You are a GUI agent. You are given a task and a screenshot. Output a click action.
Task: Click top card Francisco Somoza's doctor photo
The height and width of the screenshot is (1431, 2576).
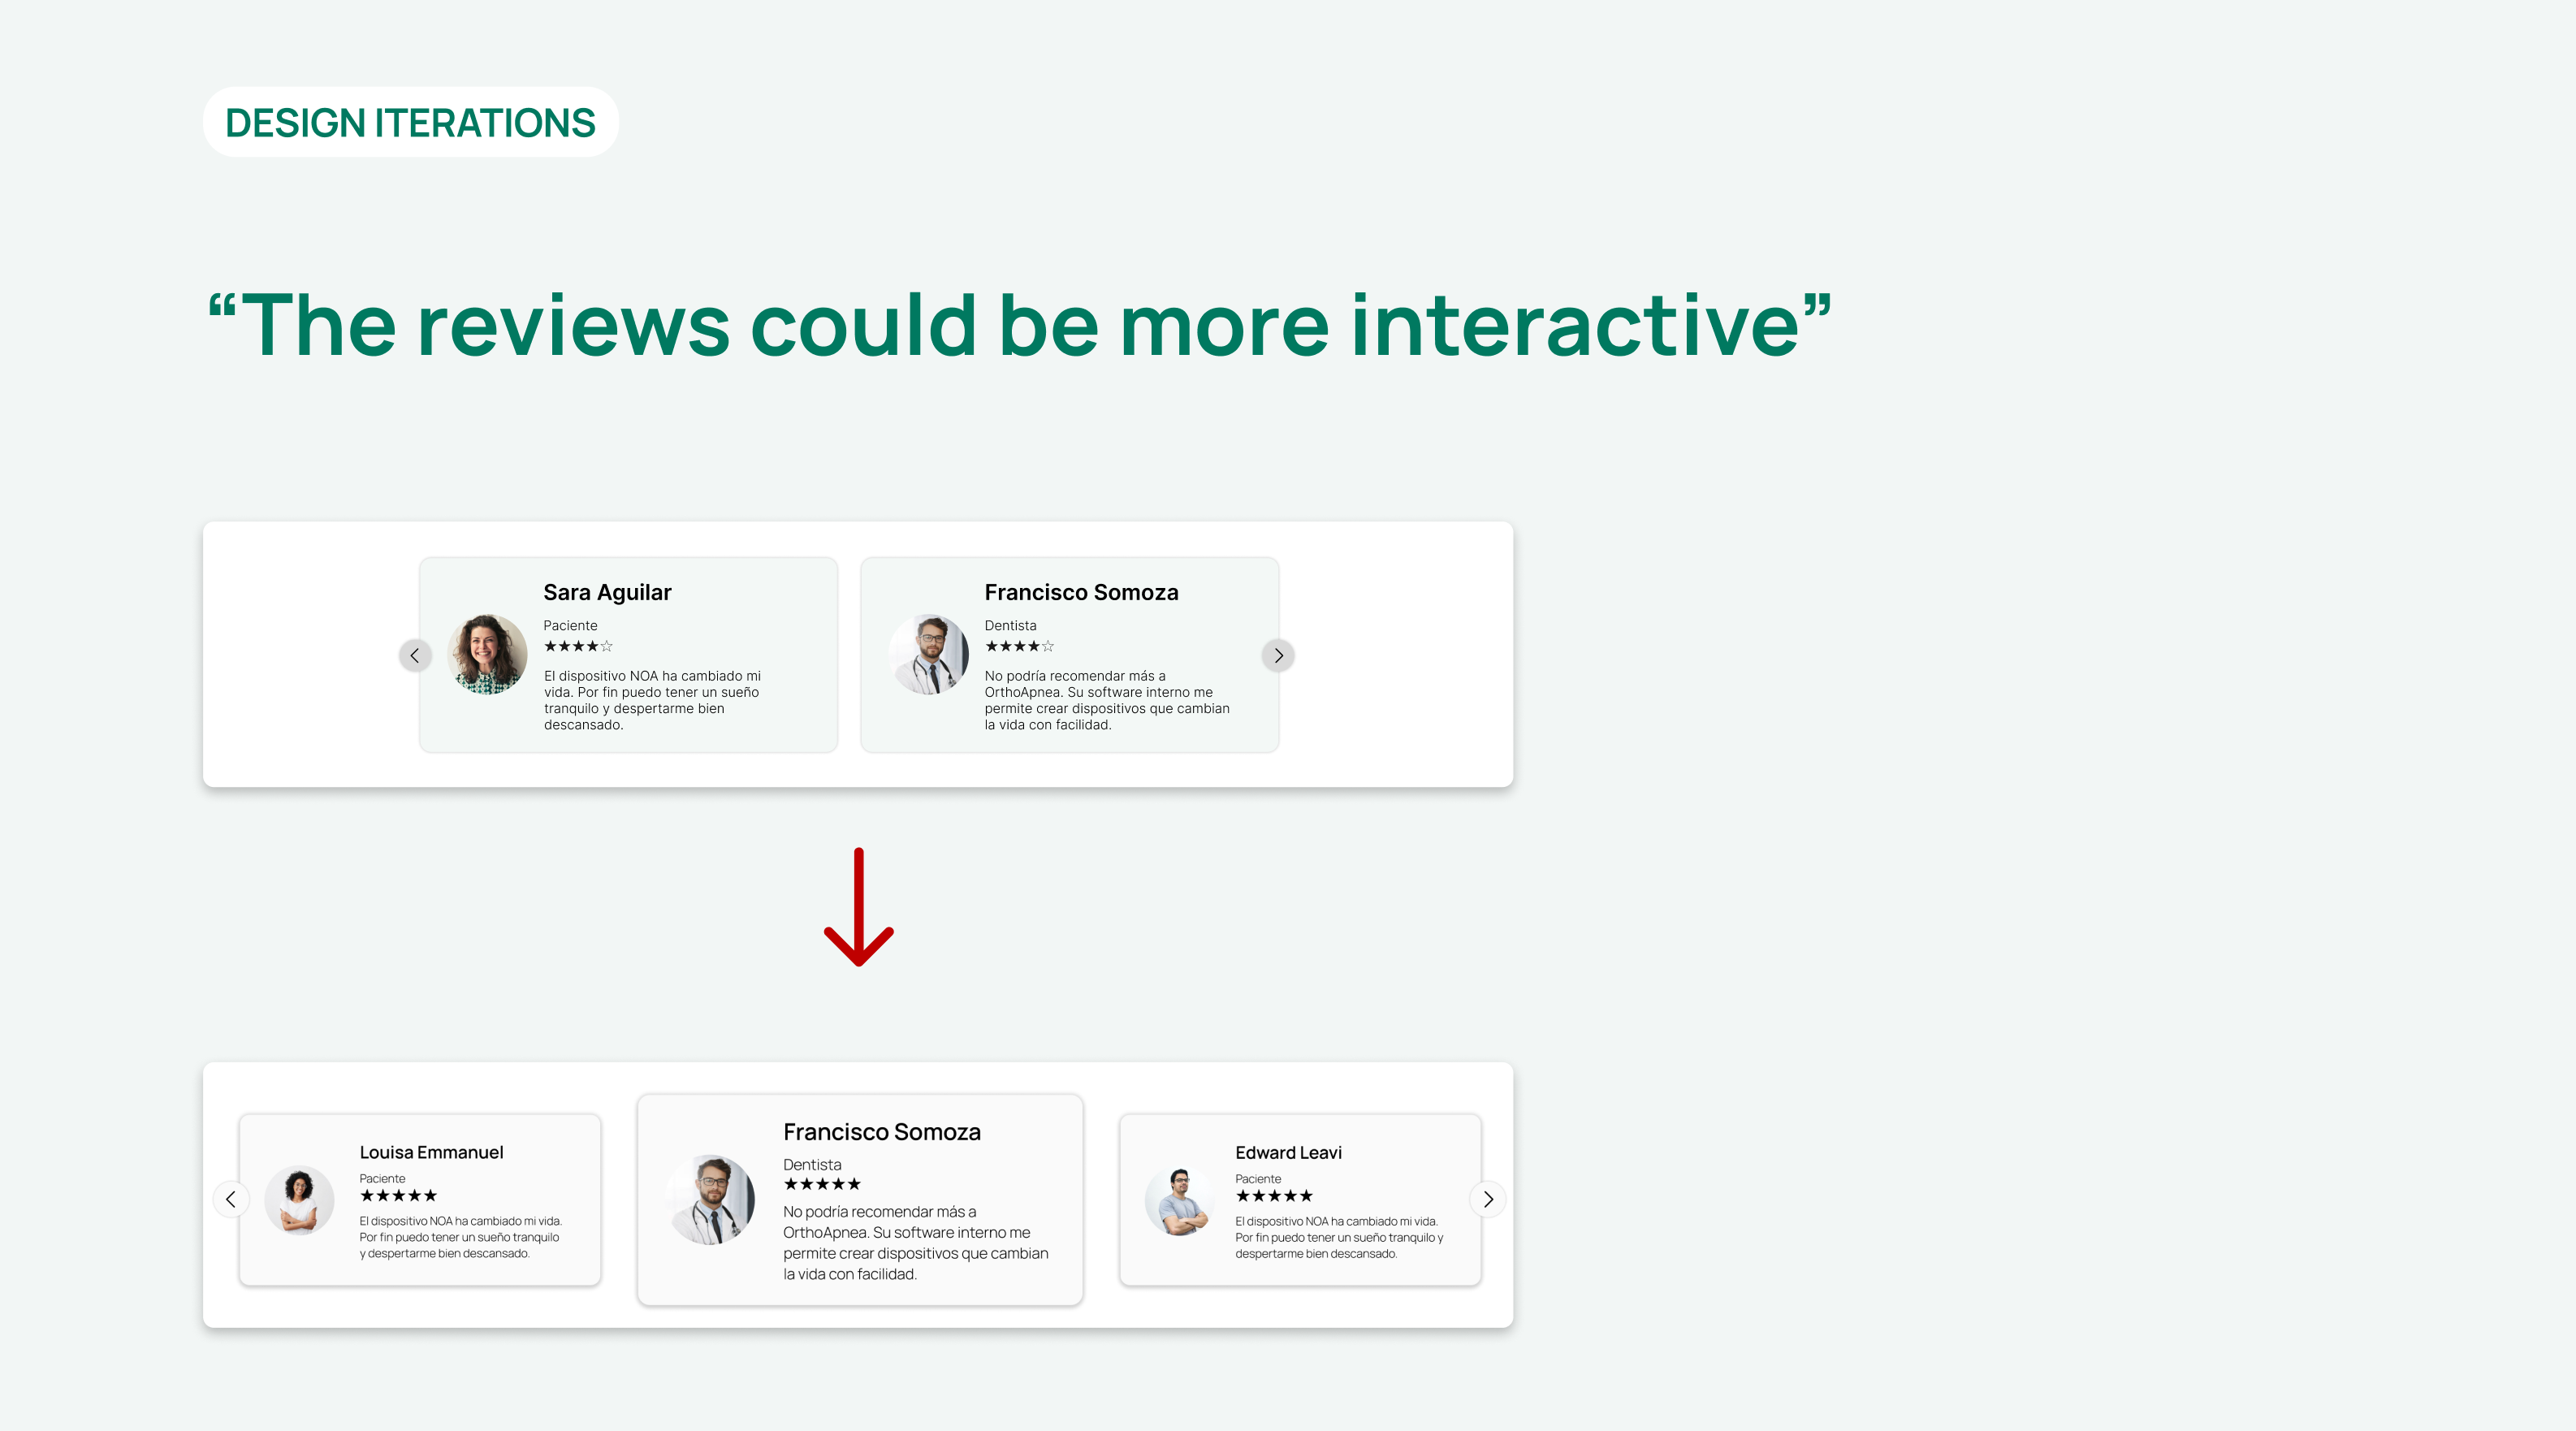click(928, 654)
